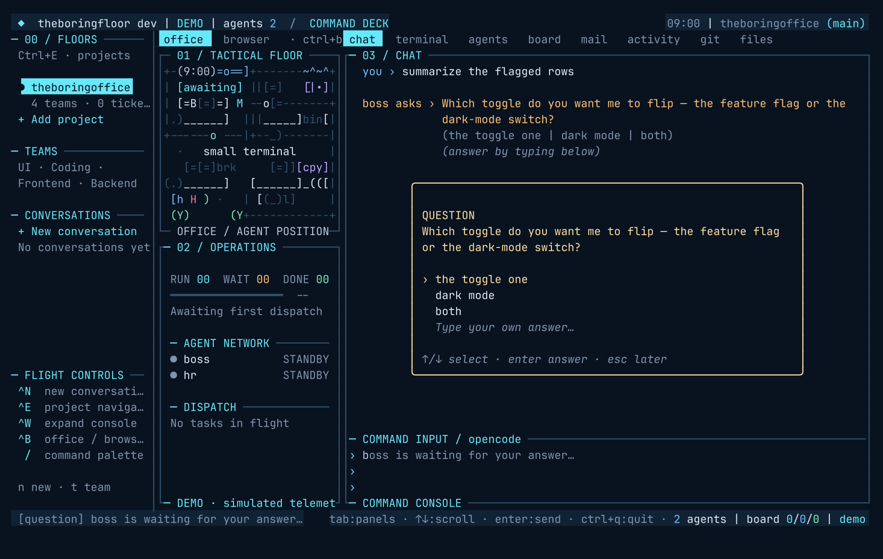This screenshot has width=883, height=559.
Task: Click the plus icon beside New conversation
Action: coord(21,232)
